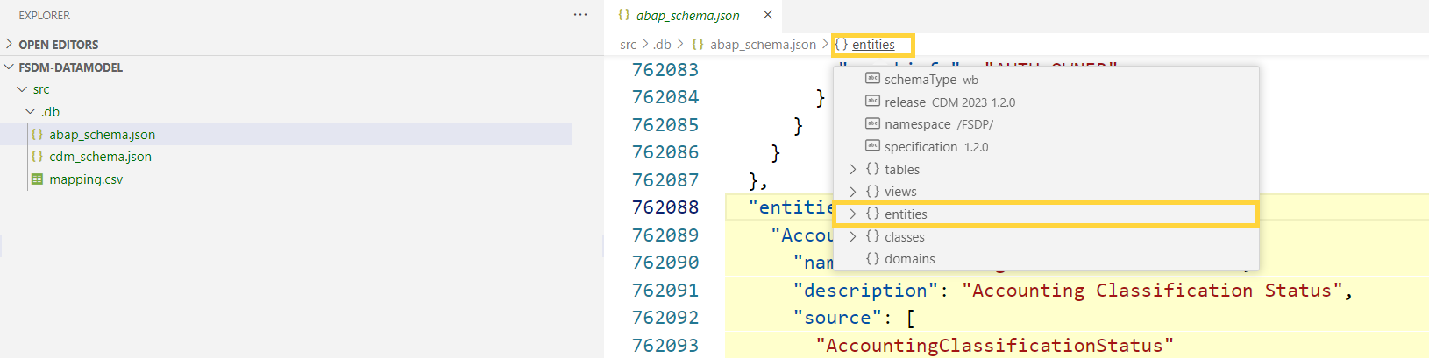Viewport: 1429px width, 358px height.
Task: Click the namespace string type icon
Action: point(872,124)
